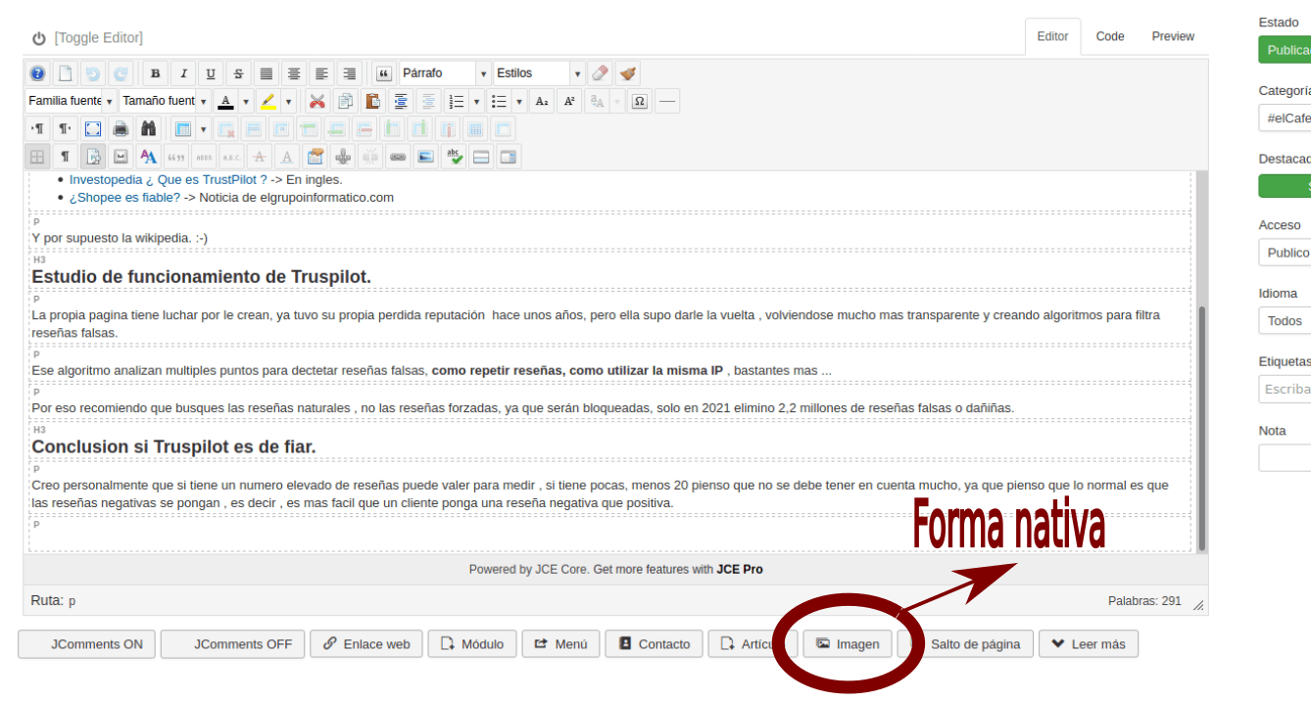1311x701 pixels.
Task: Click the Print icon
Action: coord(120,128)
